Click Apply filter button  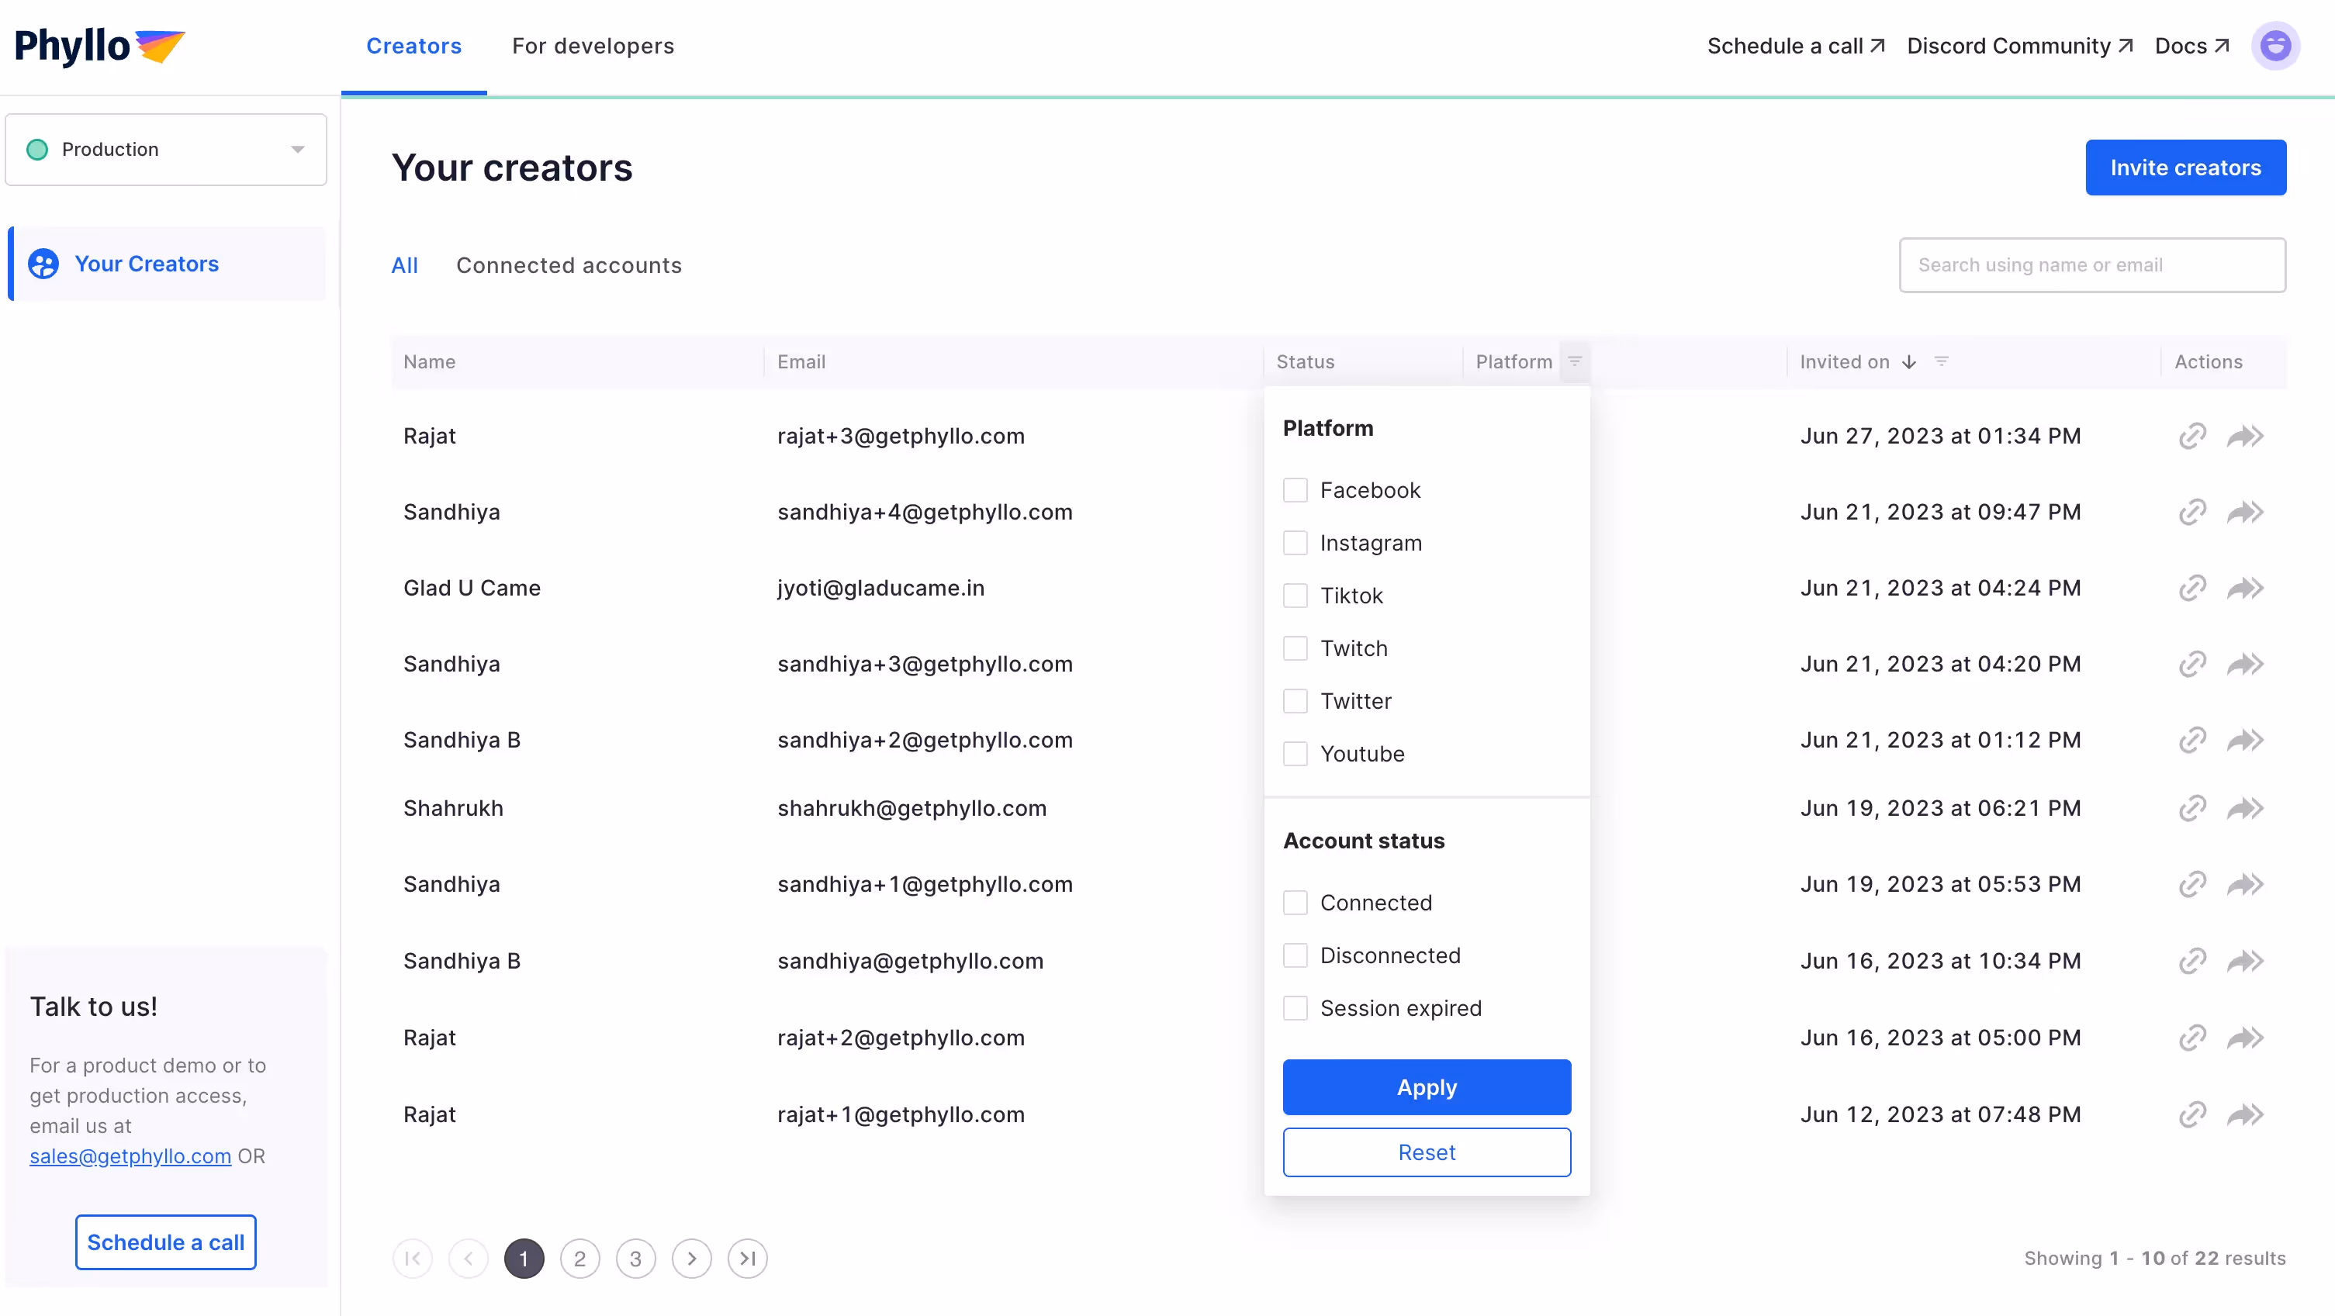1427,1086
